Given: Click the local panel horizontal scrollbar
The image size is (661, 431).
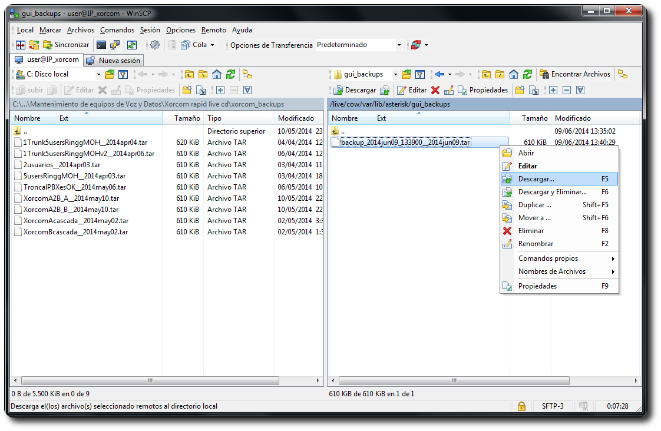Looking at the screenshot, I should click(150, 380).
